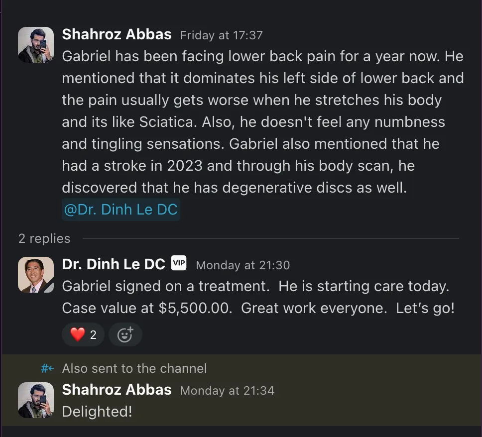Click the message about Gabriel's lower back pain
Image resolution: width=482 pixels, height=437 pixels.
262,122
